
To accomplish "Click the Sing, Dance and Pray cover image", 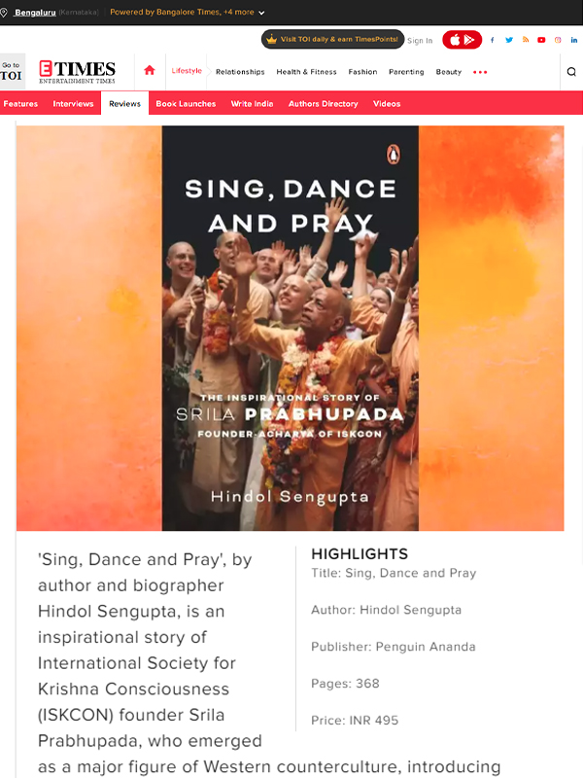I will (x=290, y=328).
